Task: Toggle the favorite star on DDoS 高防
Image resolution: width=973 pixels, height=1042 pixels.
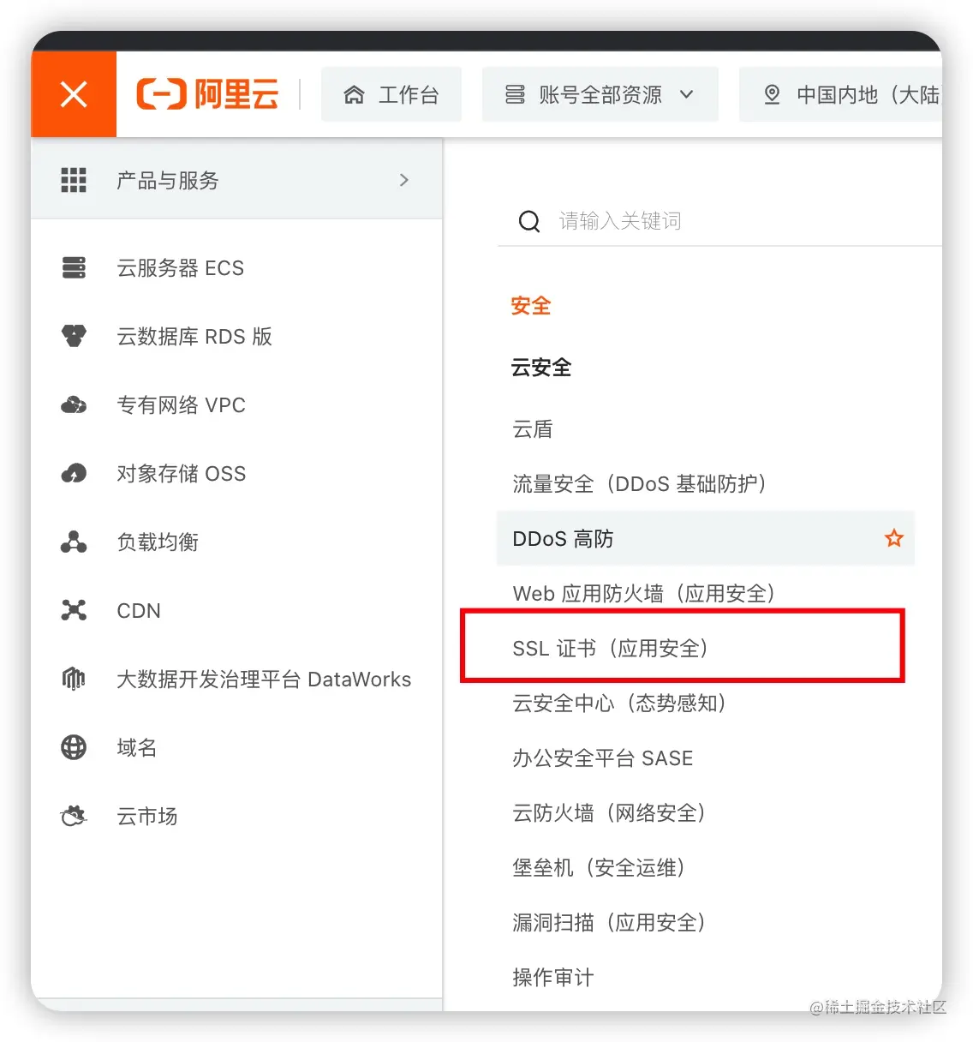Action: click(893, 538)
